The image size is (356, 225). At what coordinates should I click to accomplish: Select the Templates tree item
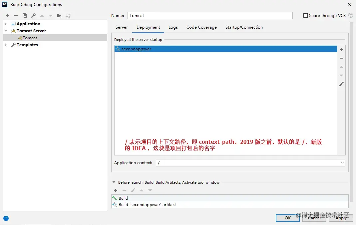coord(27,45)
